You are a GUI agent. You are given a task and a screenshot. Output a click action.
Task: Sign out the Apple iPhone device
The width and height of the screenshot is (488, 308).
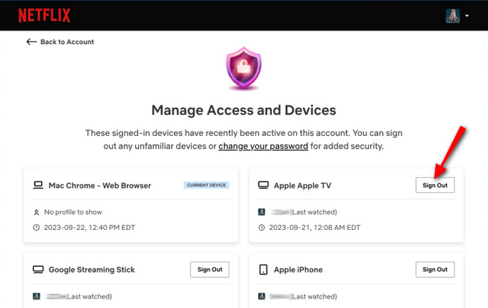pyautogui.click(x=435, y=270)
